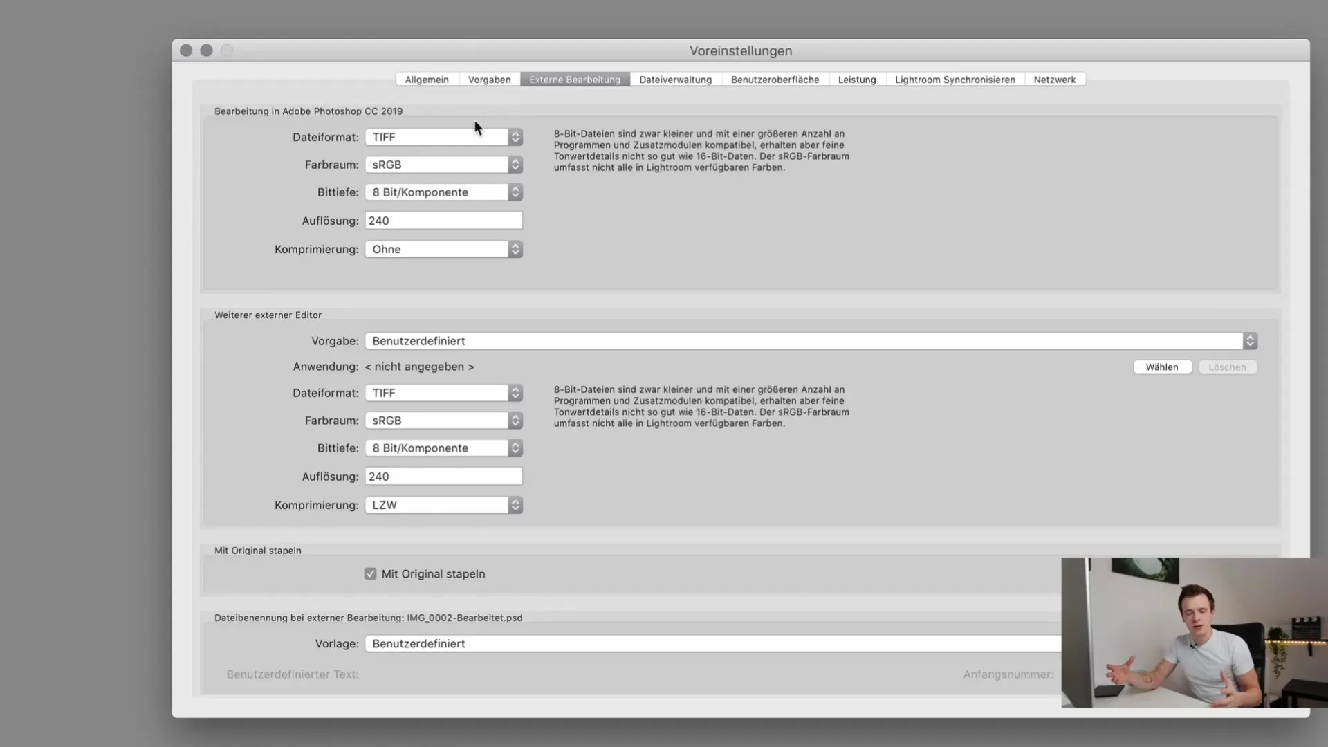Switch to the Allgemein tab
The width and height of the screenshot is (1328, 747).
427,80
